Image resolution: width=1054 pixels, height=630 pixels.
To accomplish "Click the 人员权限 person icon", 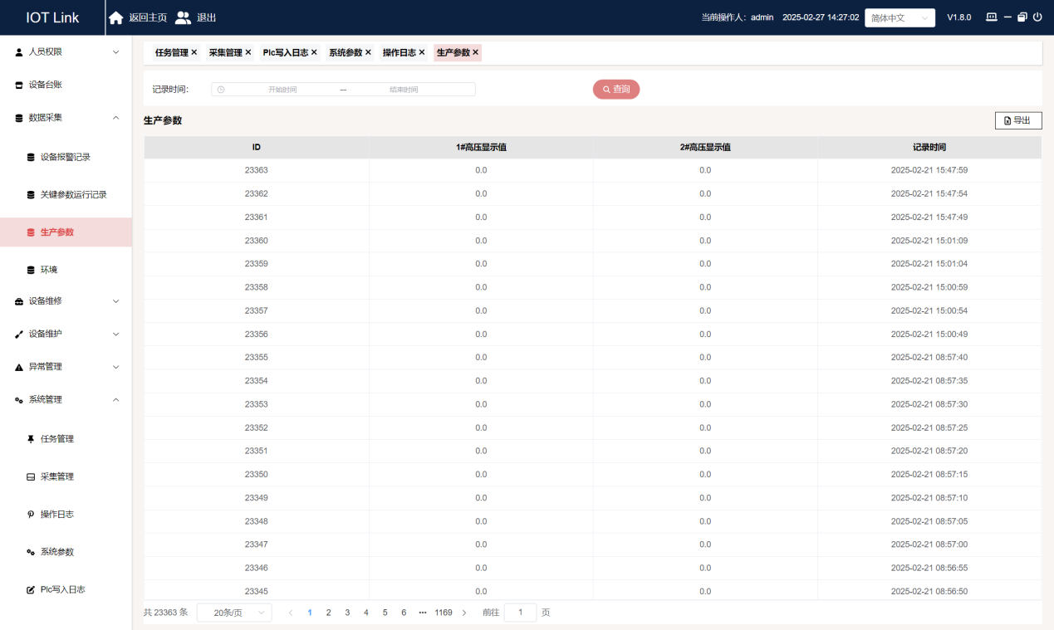I will (19, 51).
